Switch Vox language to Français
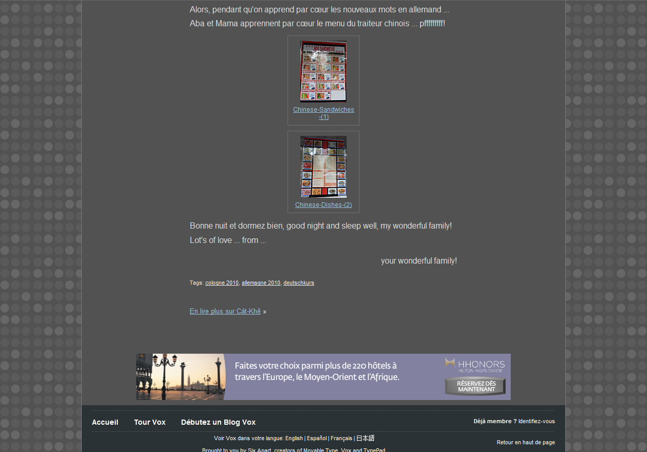Screen dimensions: 647x452 (341, 439)
